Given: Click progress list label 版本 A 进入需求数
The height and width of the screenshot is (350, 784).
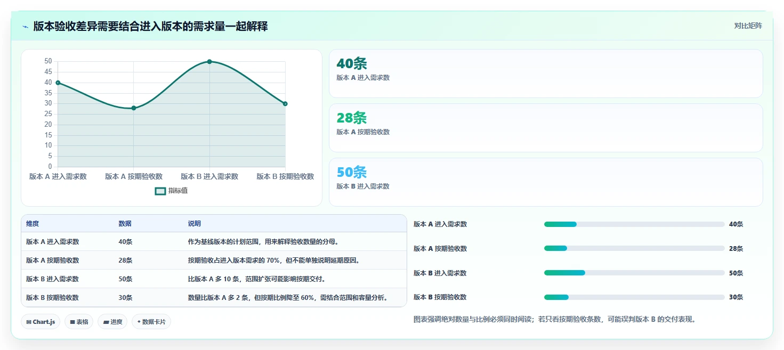Looking at the screenshot, I should pos(440,224).
